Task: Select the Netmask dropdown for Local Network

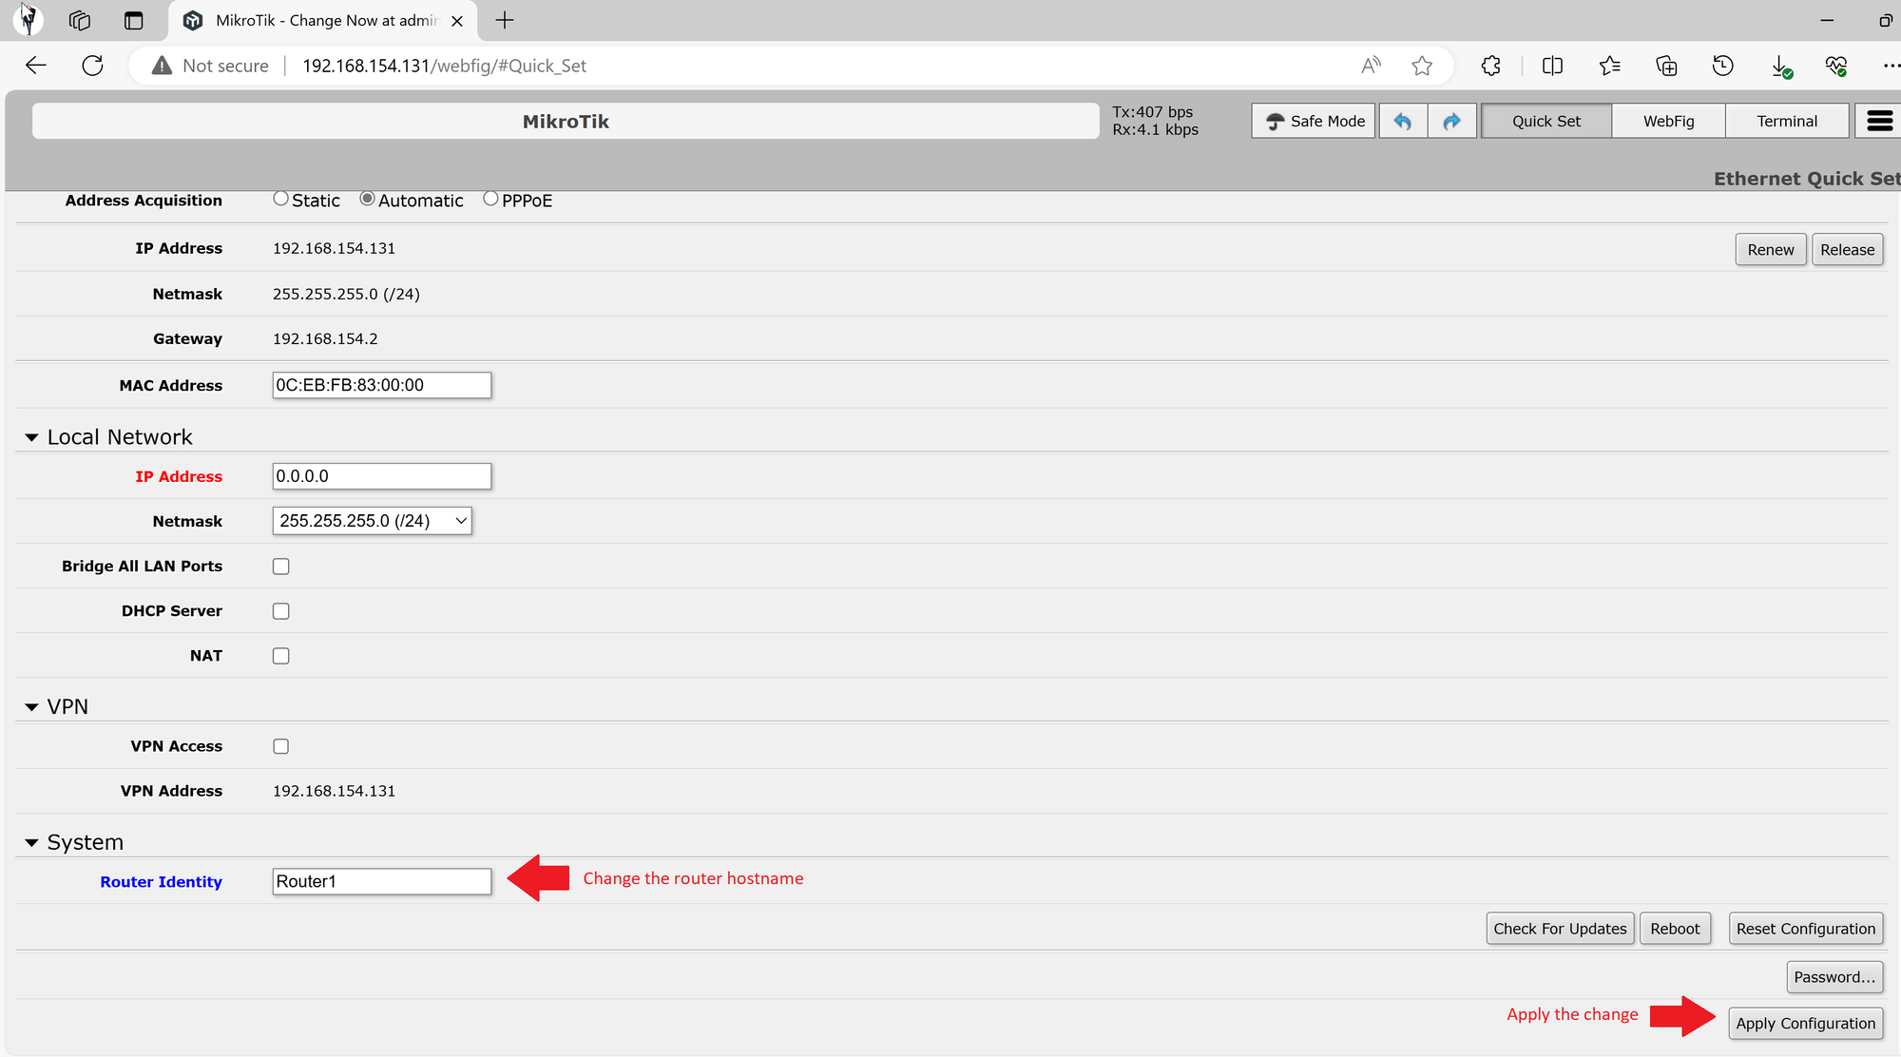Action: pos(371,519)
